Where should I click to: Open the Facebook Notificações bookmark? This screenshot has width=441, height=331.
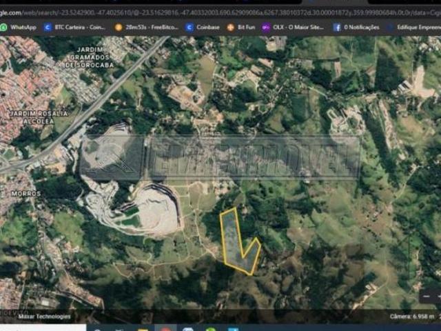[x=356, y=27]
